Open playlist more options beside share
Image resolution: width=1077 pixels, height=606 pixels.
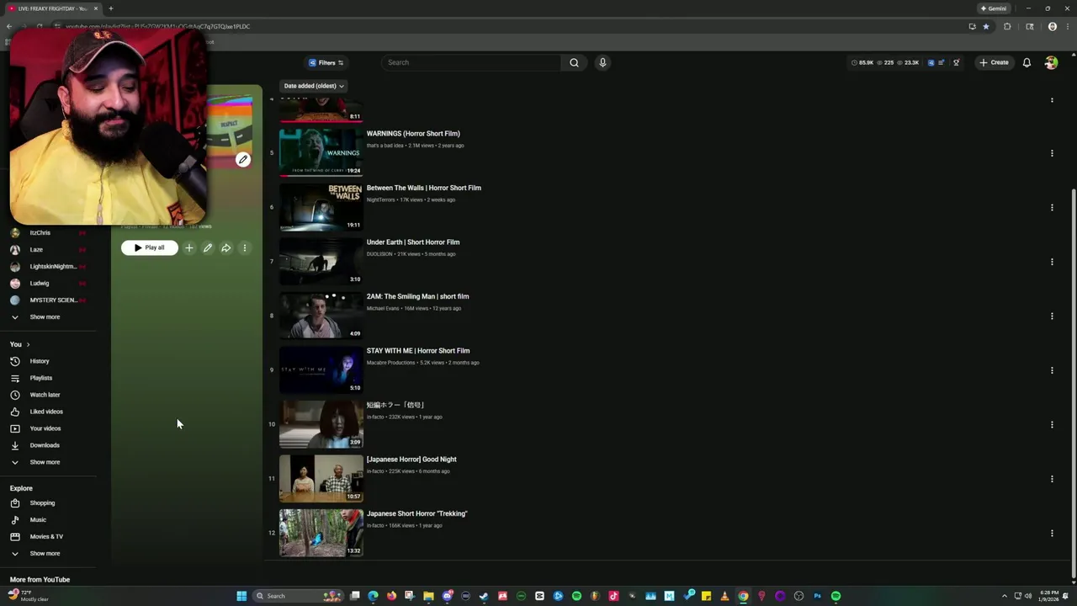[245, 248]
